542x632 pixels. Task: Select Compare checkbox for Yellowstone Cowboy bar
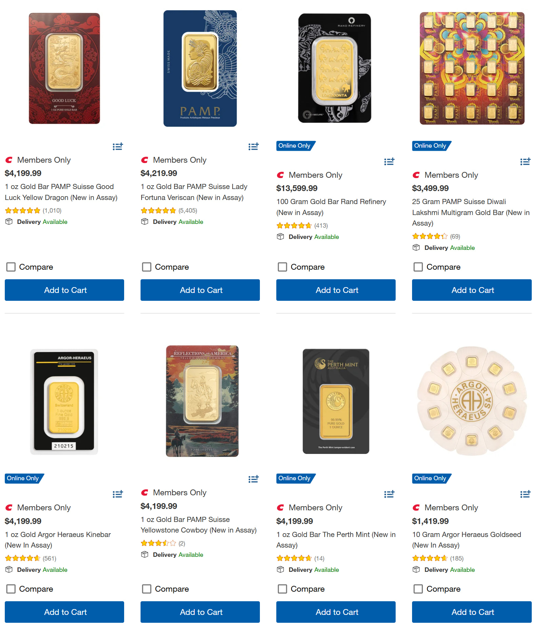[147, 589]
